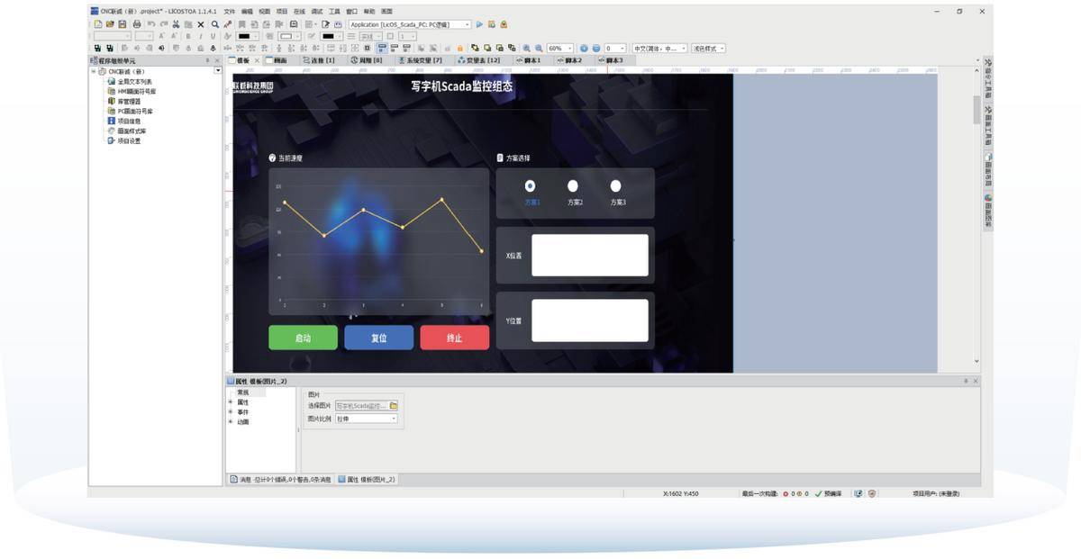Image resolution: width=1081 pixels, height=559 pixels.
Task: Click the zoom-in magnifier icon
Action: click(x=527, y=49)
